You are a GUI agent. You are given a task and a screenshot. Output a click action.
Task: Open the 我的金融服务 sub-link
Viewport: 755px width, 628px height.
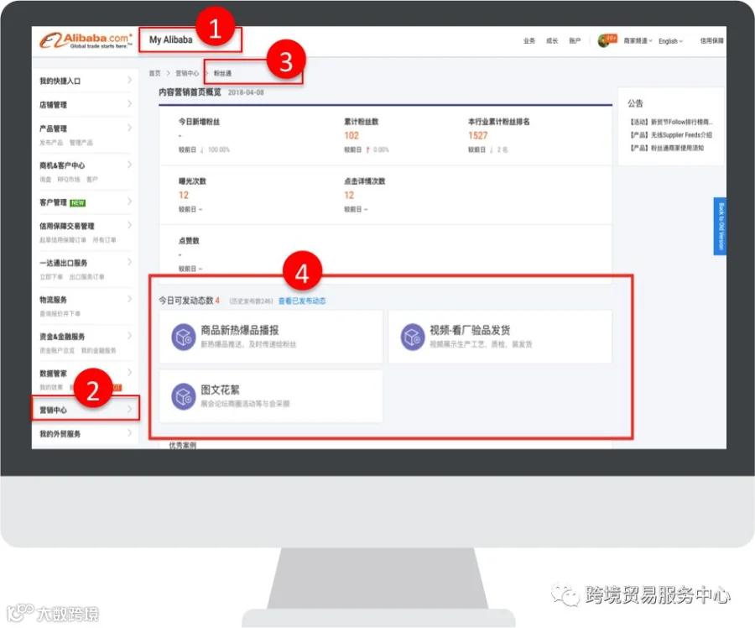pos(98,350)
